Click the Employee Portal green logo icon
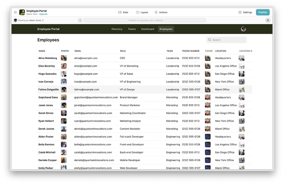This screenshot has height=184, width=284. (x=22, y=12)
